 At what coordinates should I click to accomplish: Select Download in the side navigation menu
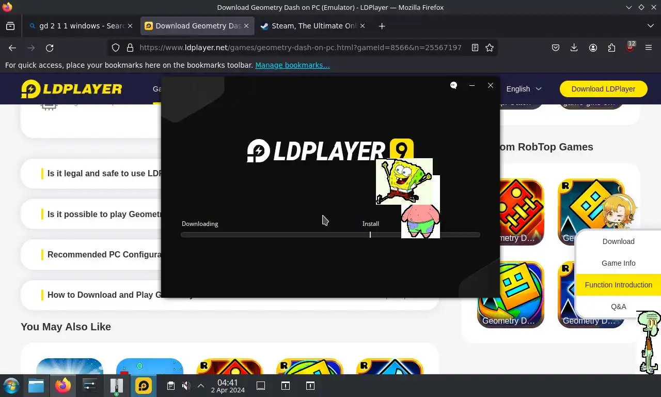[618, 241]
